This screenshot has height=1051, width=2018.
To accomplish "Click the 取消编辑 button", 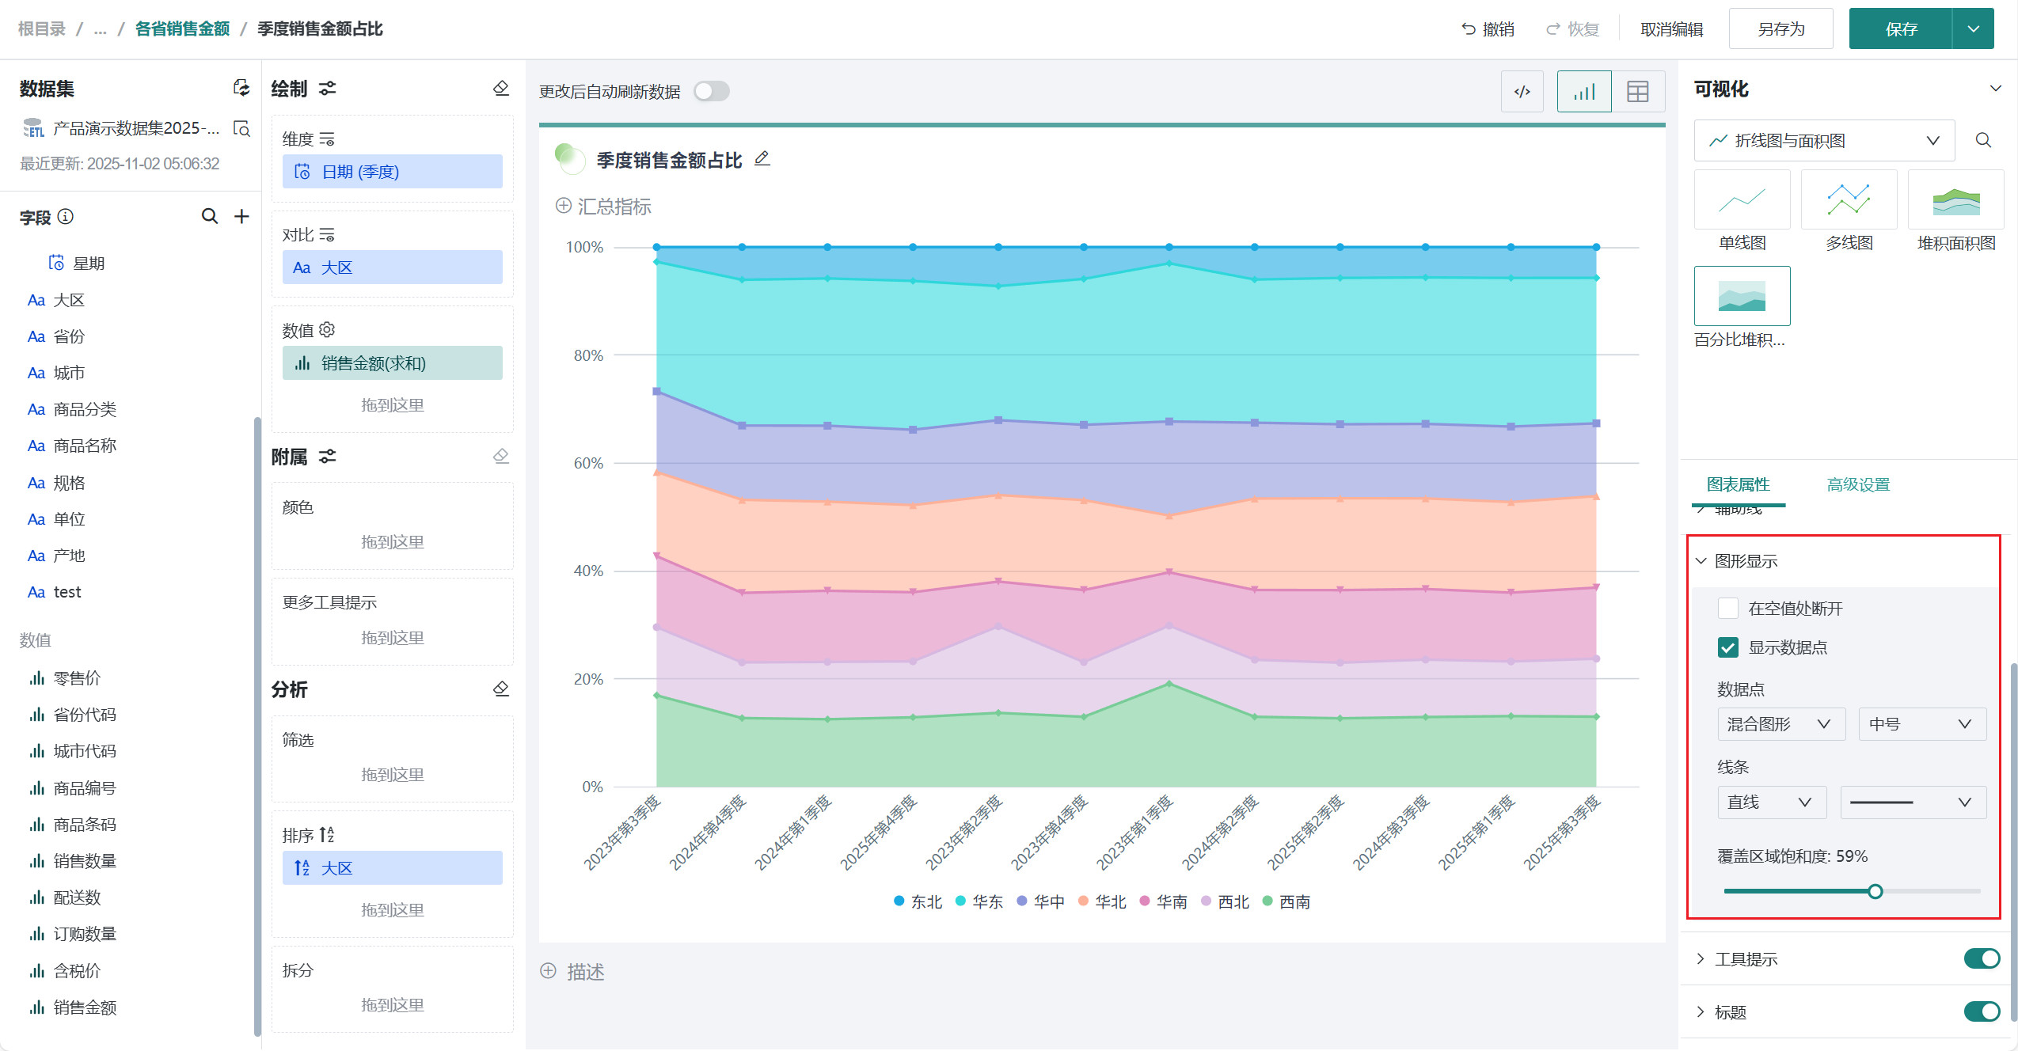I will (1671, 29).
